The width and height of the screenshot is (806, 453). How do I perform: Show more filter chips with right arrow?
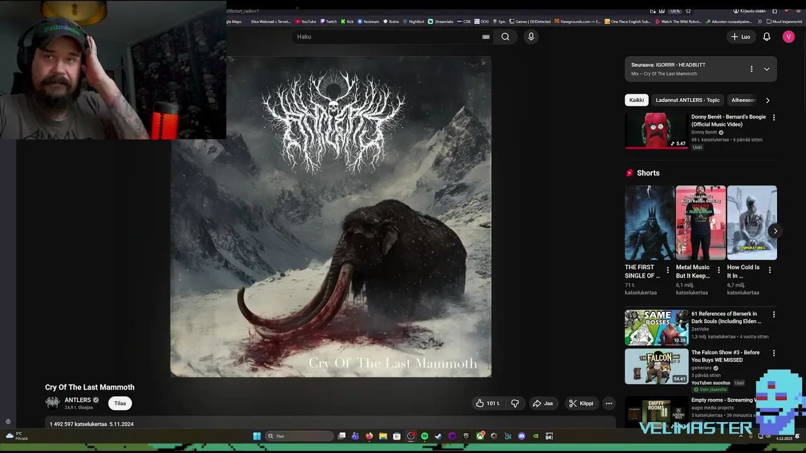pyautogui.click(x=767, y=100)
